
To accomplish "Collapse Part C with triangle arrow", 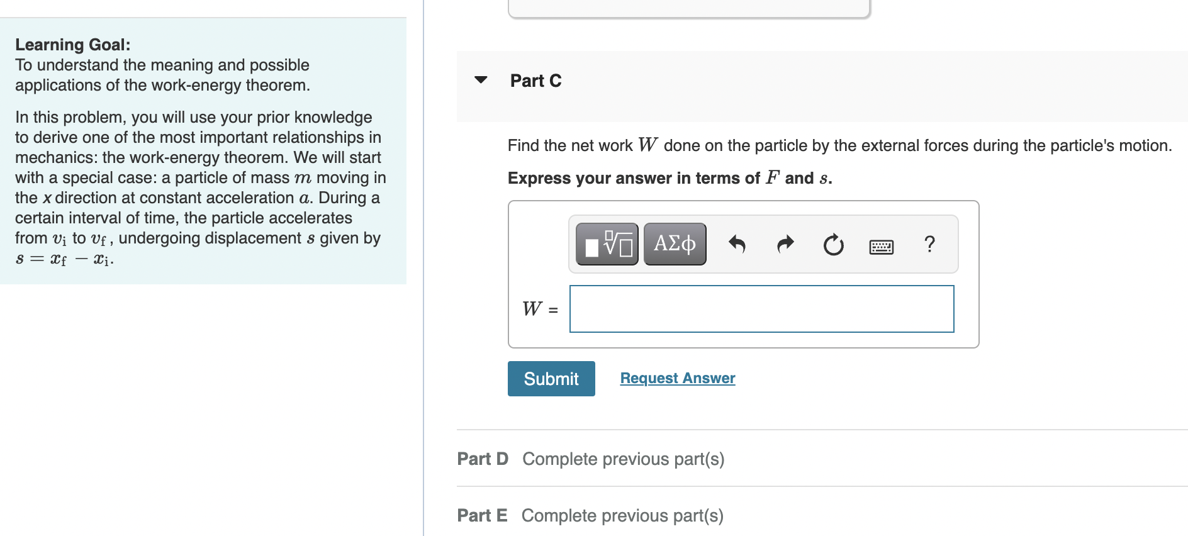I will point(481,80).
